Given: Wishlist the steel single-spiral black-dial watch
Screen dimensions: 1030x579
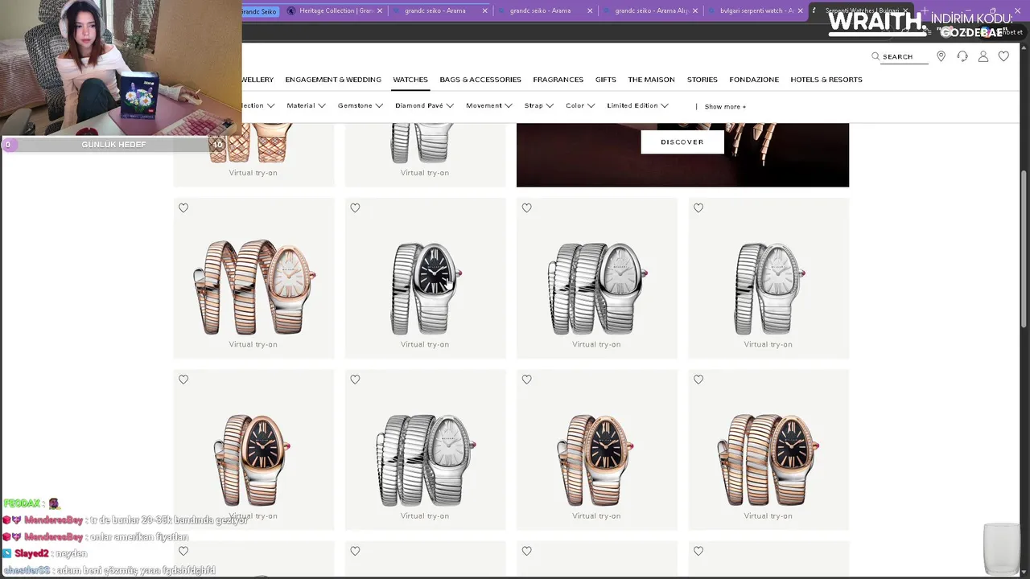Looking at the screenshot, I should tap(355, 208).
